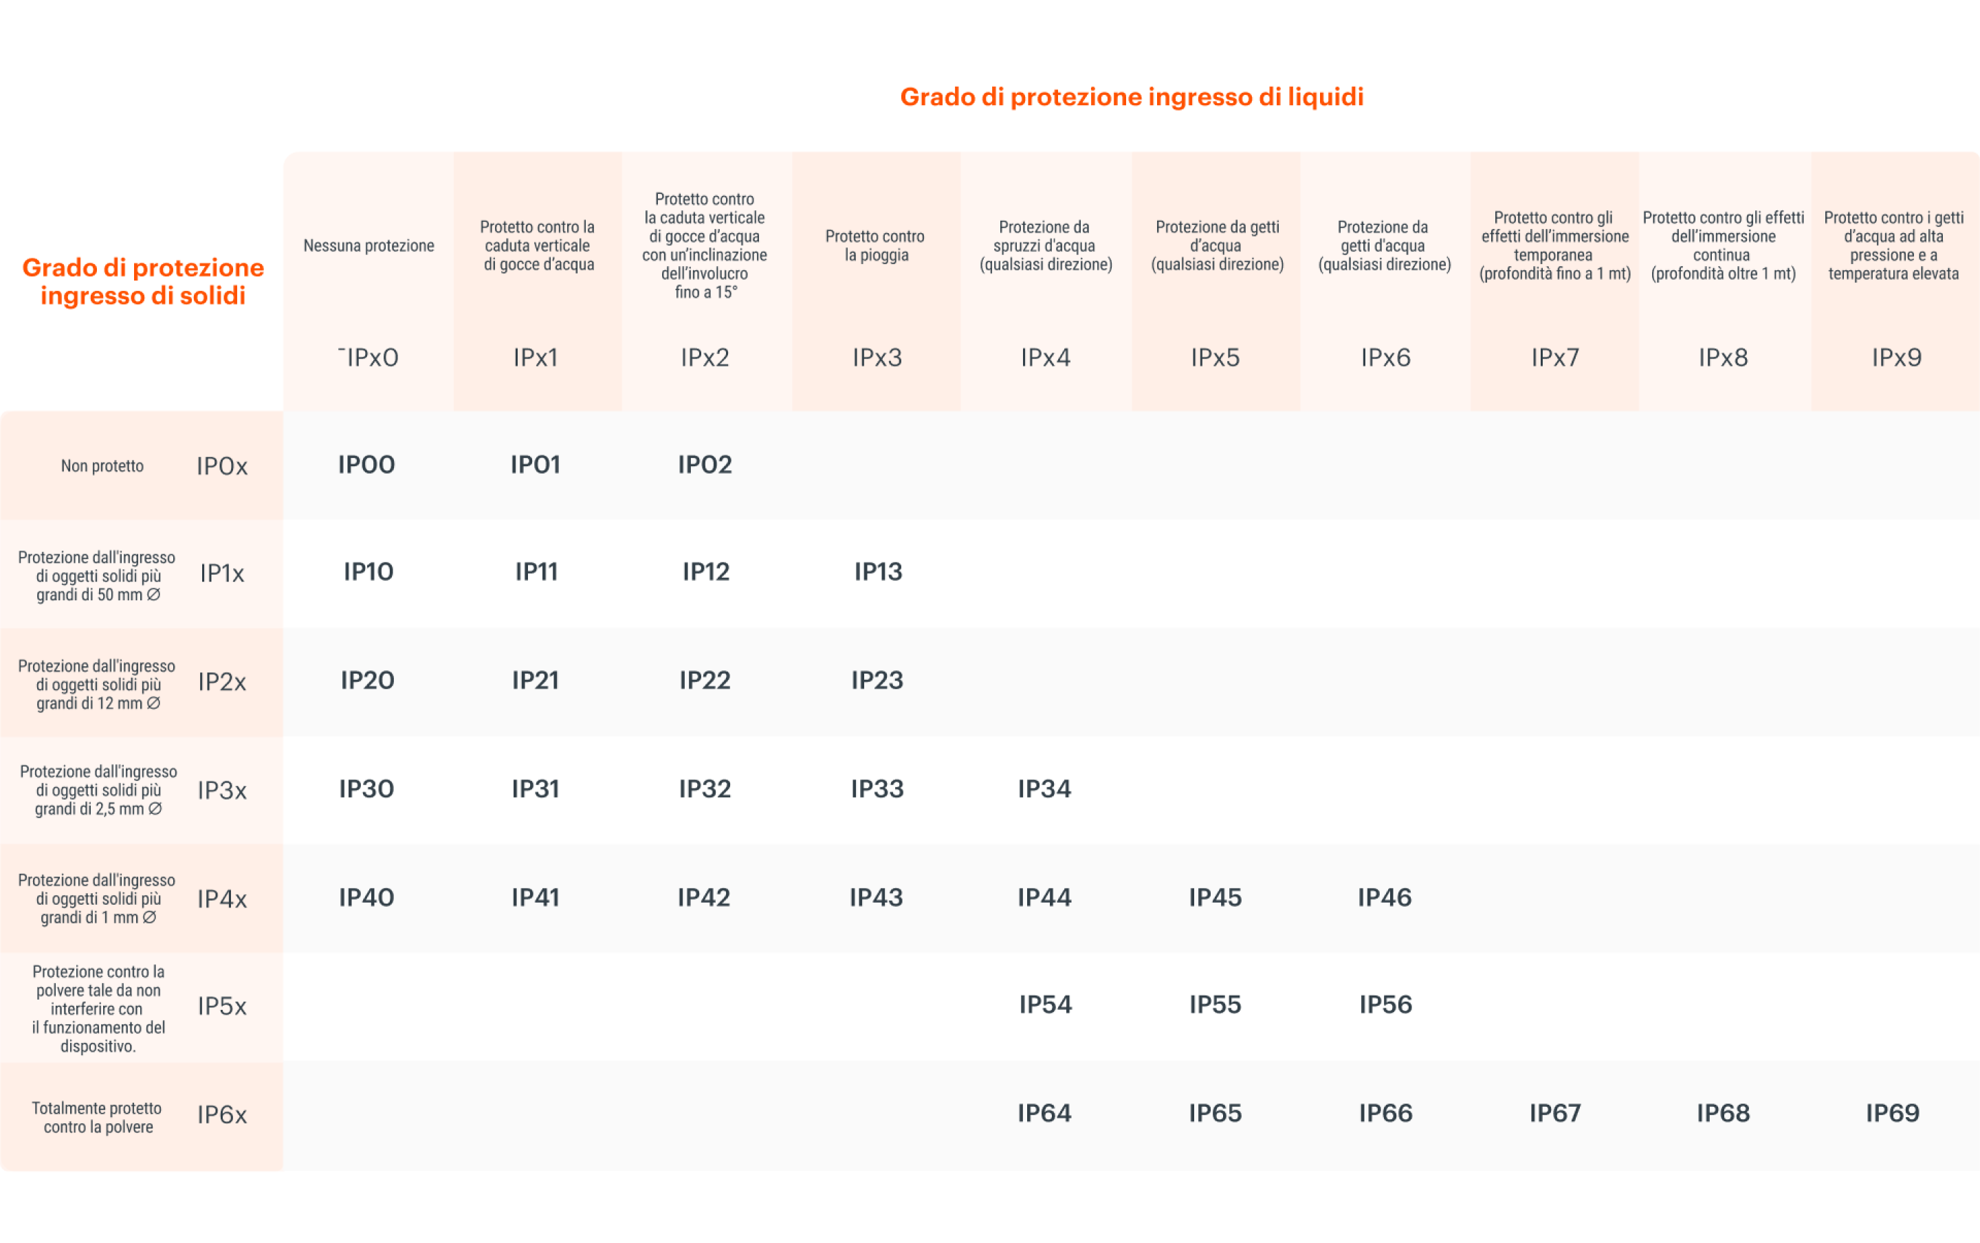
Task: Select the IP0x row header code
Action: click(222, 467)
